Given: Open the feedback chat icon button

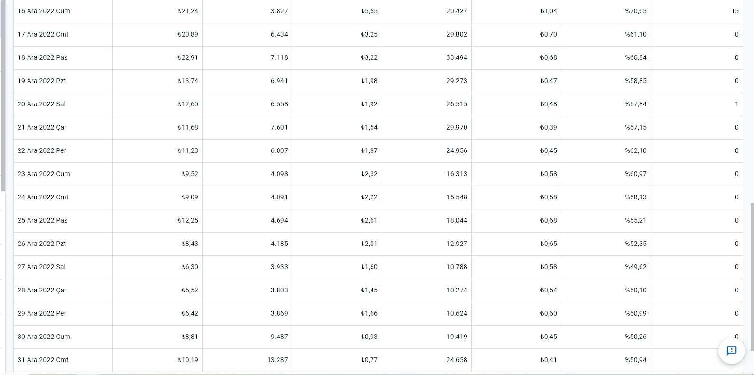Looking at the screenshot, I should [731, 351].
